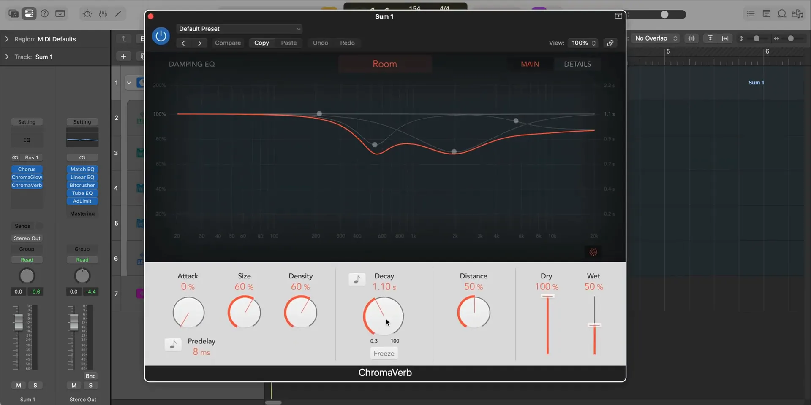The height and width of the screenshot is (405, 811).
Task: Toggle the Decay note sync button
Action: (x=357, y=279)
